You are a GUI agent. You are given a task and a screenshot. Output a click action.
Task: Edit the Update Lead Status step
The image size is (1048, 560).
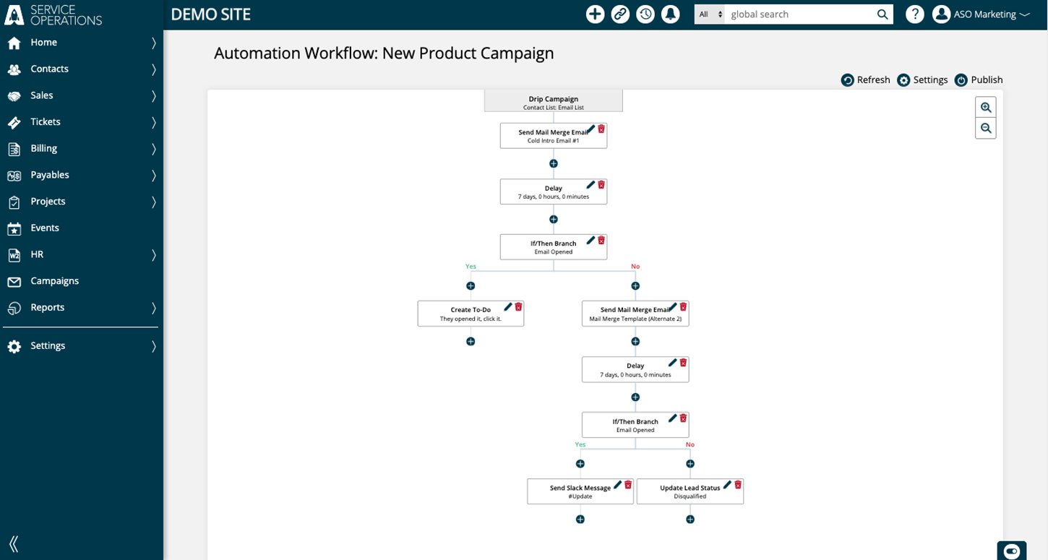pos(727,484)
